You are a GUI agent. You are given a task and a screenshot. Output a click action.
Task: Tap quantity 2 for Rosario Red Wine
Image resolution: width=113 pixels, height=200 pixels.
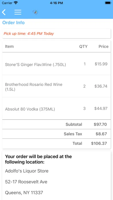(84, 86)
